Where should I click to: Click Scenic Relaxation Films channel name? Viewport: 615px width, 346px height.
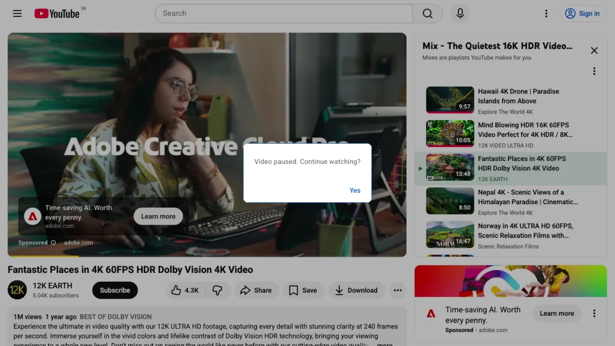[x=508, y=247]
